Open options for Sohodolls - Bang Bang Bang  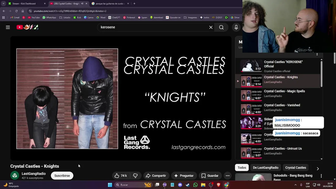321,176
